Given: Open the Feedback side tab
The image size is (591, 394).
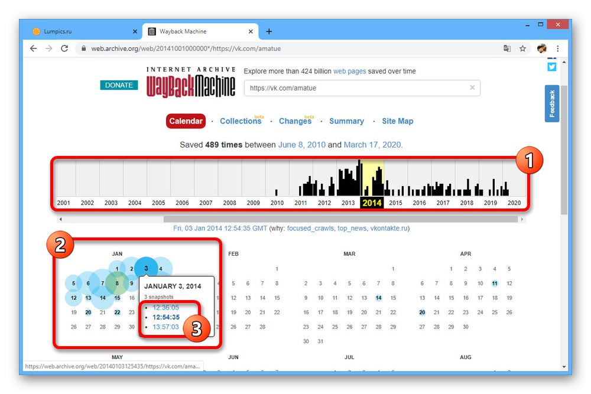Looking at the screenshot, I should click(552, 103).
